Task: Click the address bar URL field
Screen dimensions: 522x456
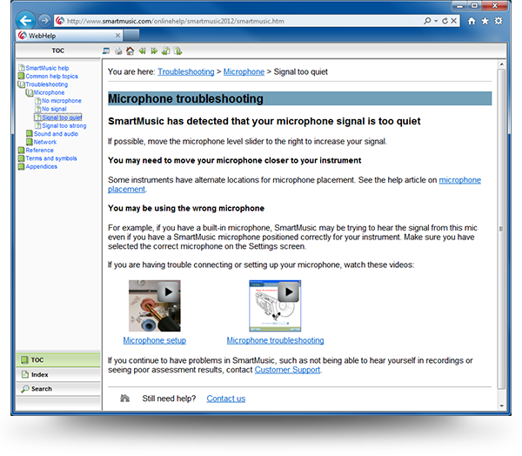Action: (x=238, y=21)
